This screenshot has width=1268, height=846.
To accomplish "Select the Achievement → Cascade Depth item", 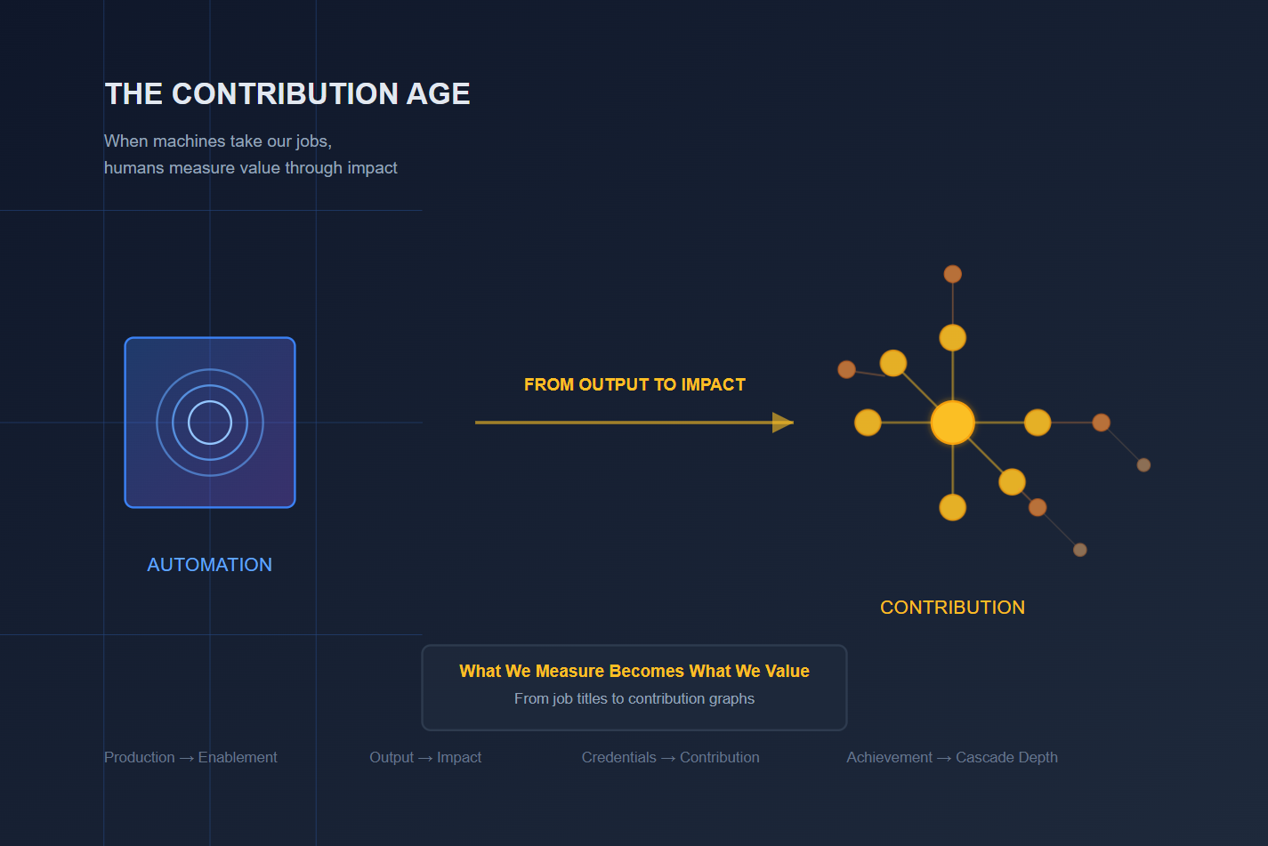I will pyautogui.click(x=952, y=758).
